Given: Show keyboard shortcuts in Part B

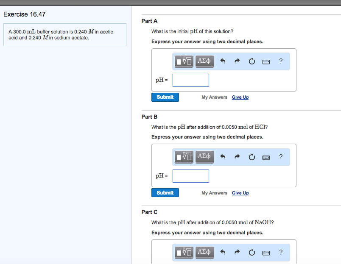Looking at the screenshot, I should pyautogui.click(x=266, y=157).
